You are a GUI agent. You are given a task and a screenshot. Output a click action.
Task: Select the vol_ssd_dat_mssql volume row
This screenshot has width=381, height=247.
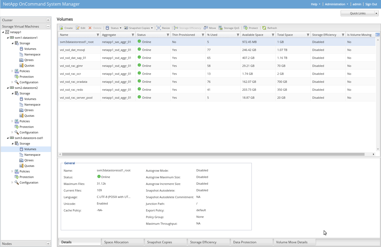tap(217, 50)
